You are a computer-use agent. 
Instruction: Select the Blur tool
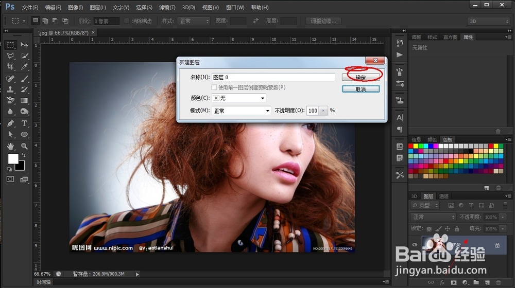pyautogui.click(x=10, y=112)
